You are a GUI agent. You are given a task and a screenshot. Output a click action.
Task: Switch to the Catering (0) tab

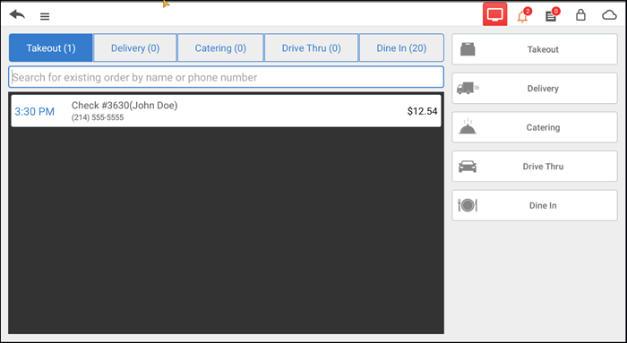point(220,48)
